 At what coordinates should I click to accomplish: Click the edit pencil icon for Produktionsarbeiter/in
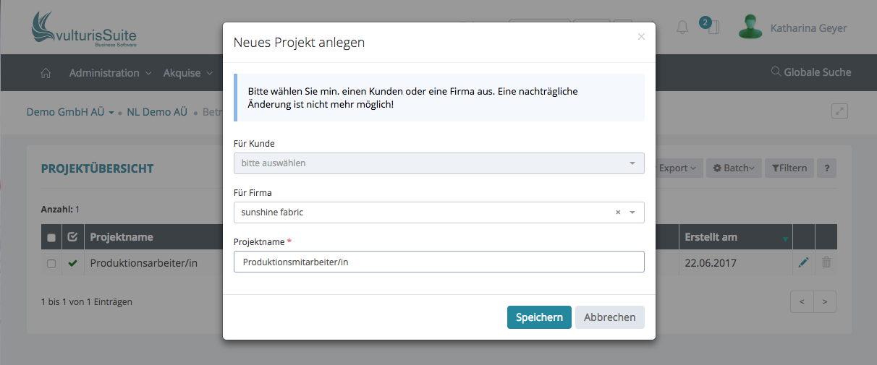coord(803,263)
